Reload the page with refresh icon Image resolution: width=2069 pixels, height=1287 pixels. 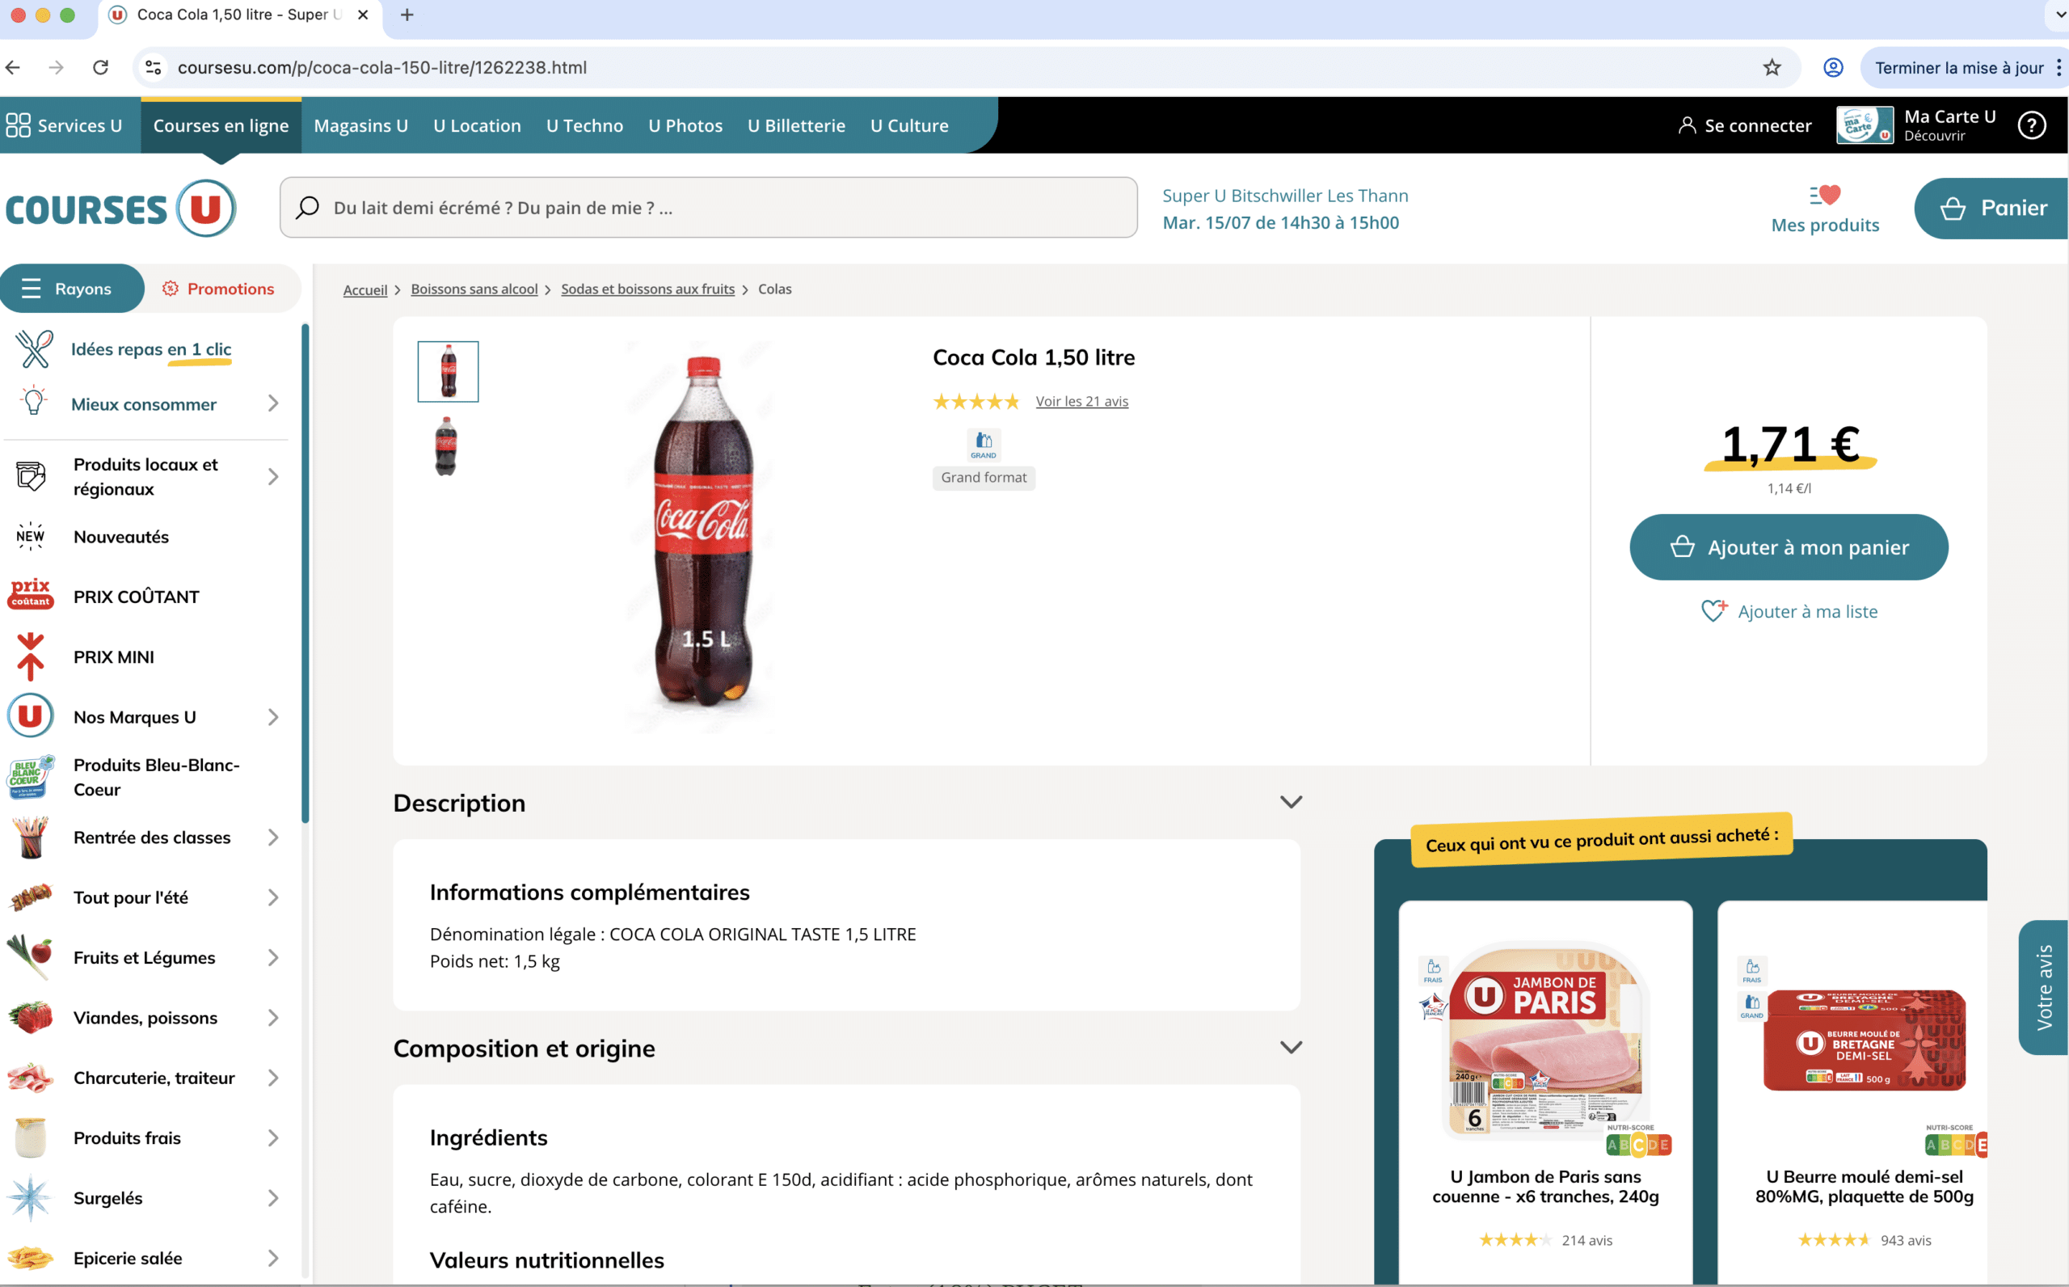coord(100,67)
